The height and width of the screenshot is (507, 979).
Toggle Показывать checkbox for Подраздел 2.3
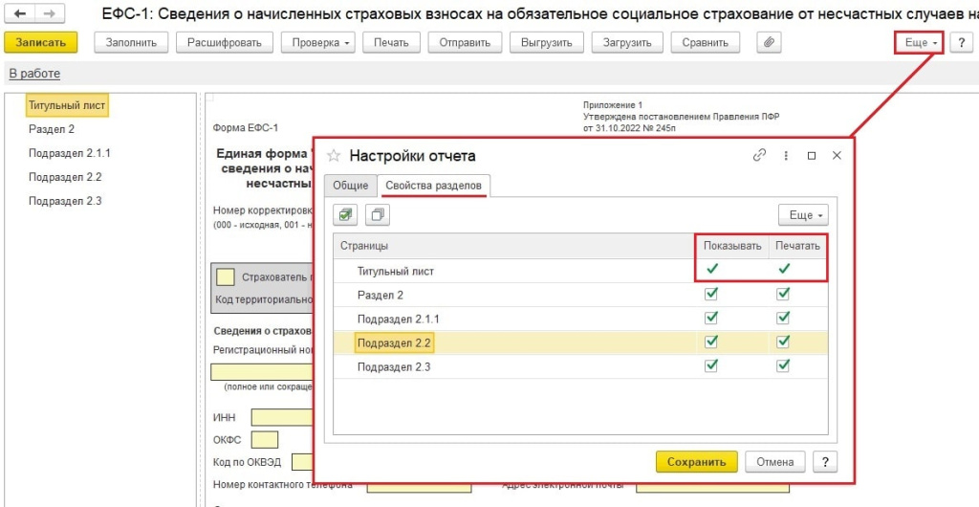(710, 365)
